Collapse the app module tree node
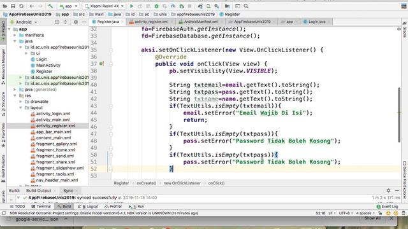This screenshot has height=229, width=408. (10, 29)
